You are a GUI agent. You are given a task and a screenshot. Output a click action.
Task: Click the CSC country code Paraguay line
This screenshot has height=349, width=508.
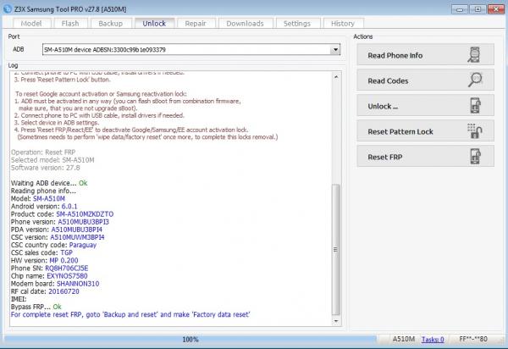tap(53, 245)
